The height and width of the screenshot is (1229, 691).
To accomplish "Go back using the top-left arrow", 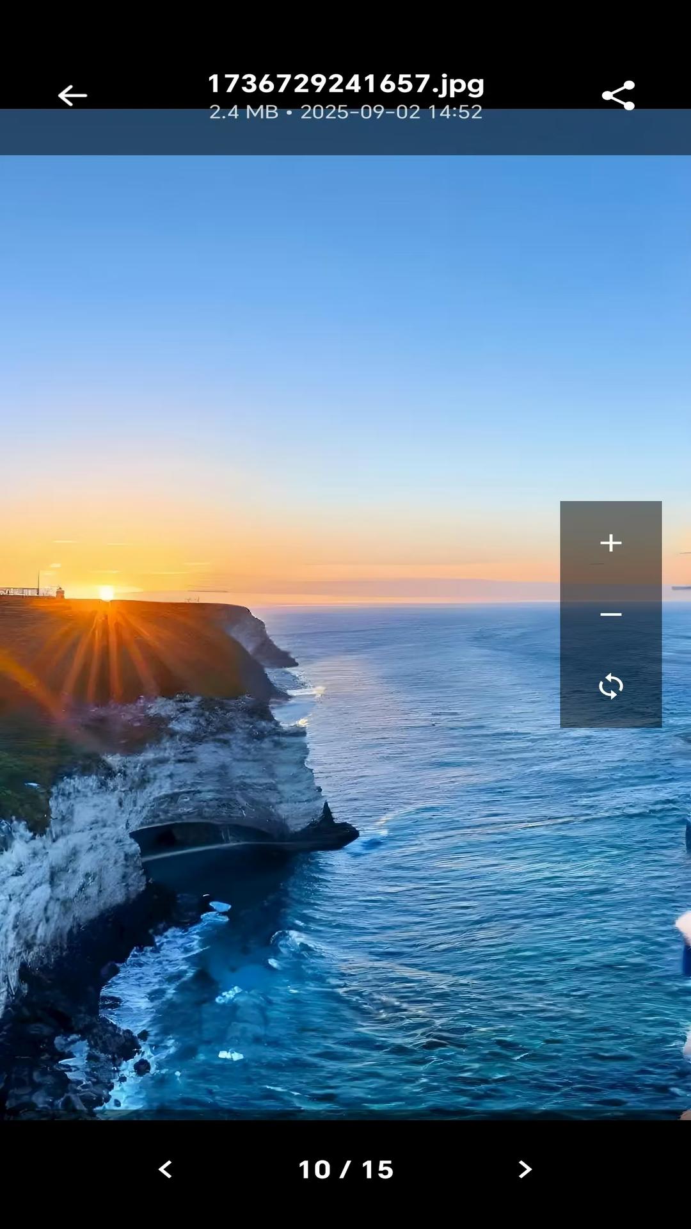I will (72, 96).
